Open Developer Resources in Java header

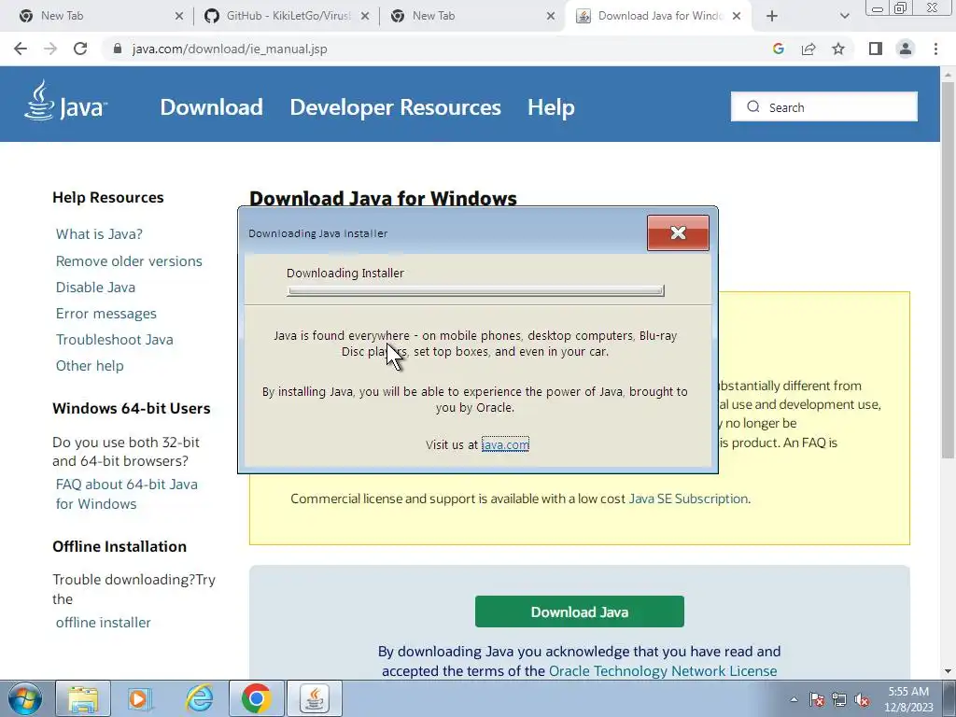pos(395,107)
